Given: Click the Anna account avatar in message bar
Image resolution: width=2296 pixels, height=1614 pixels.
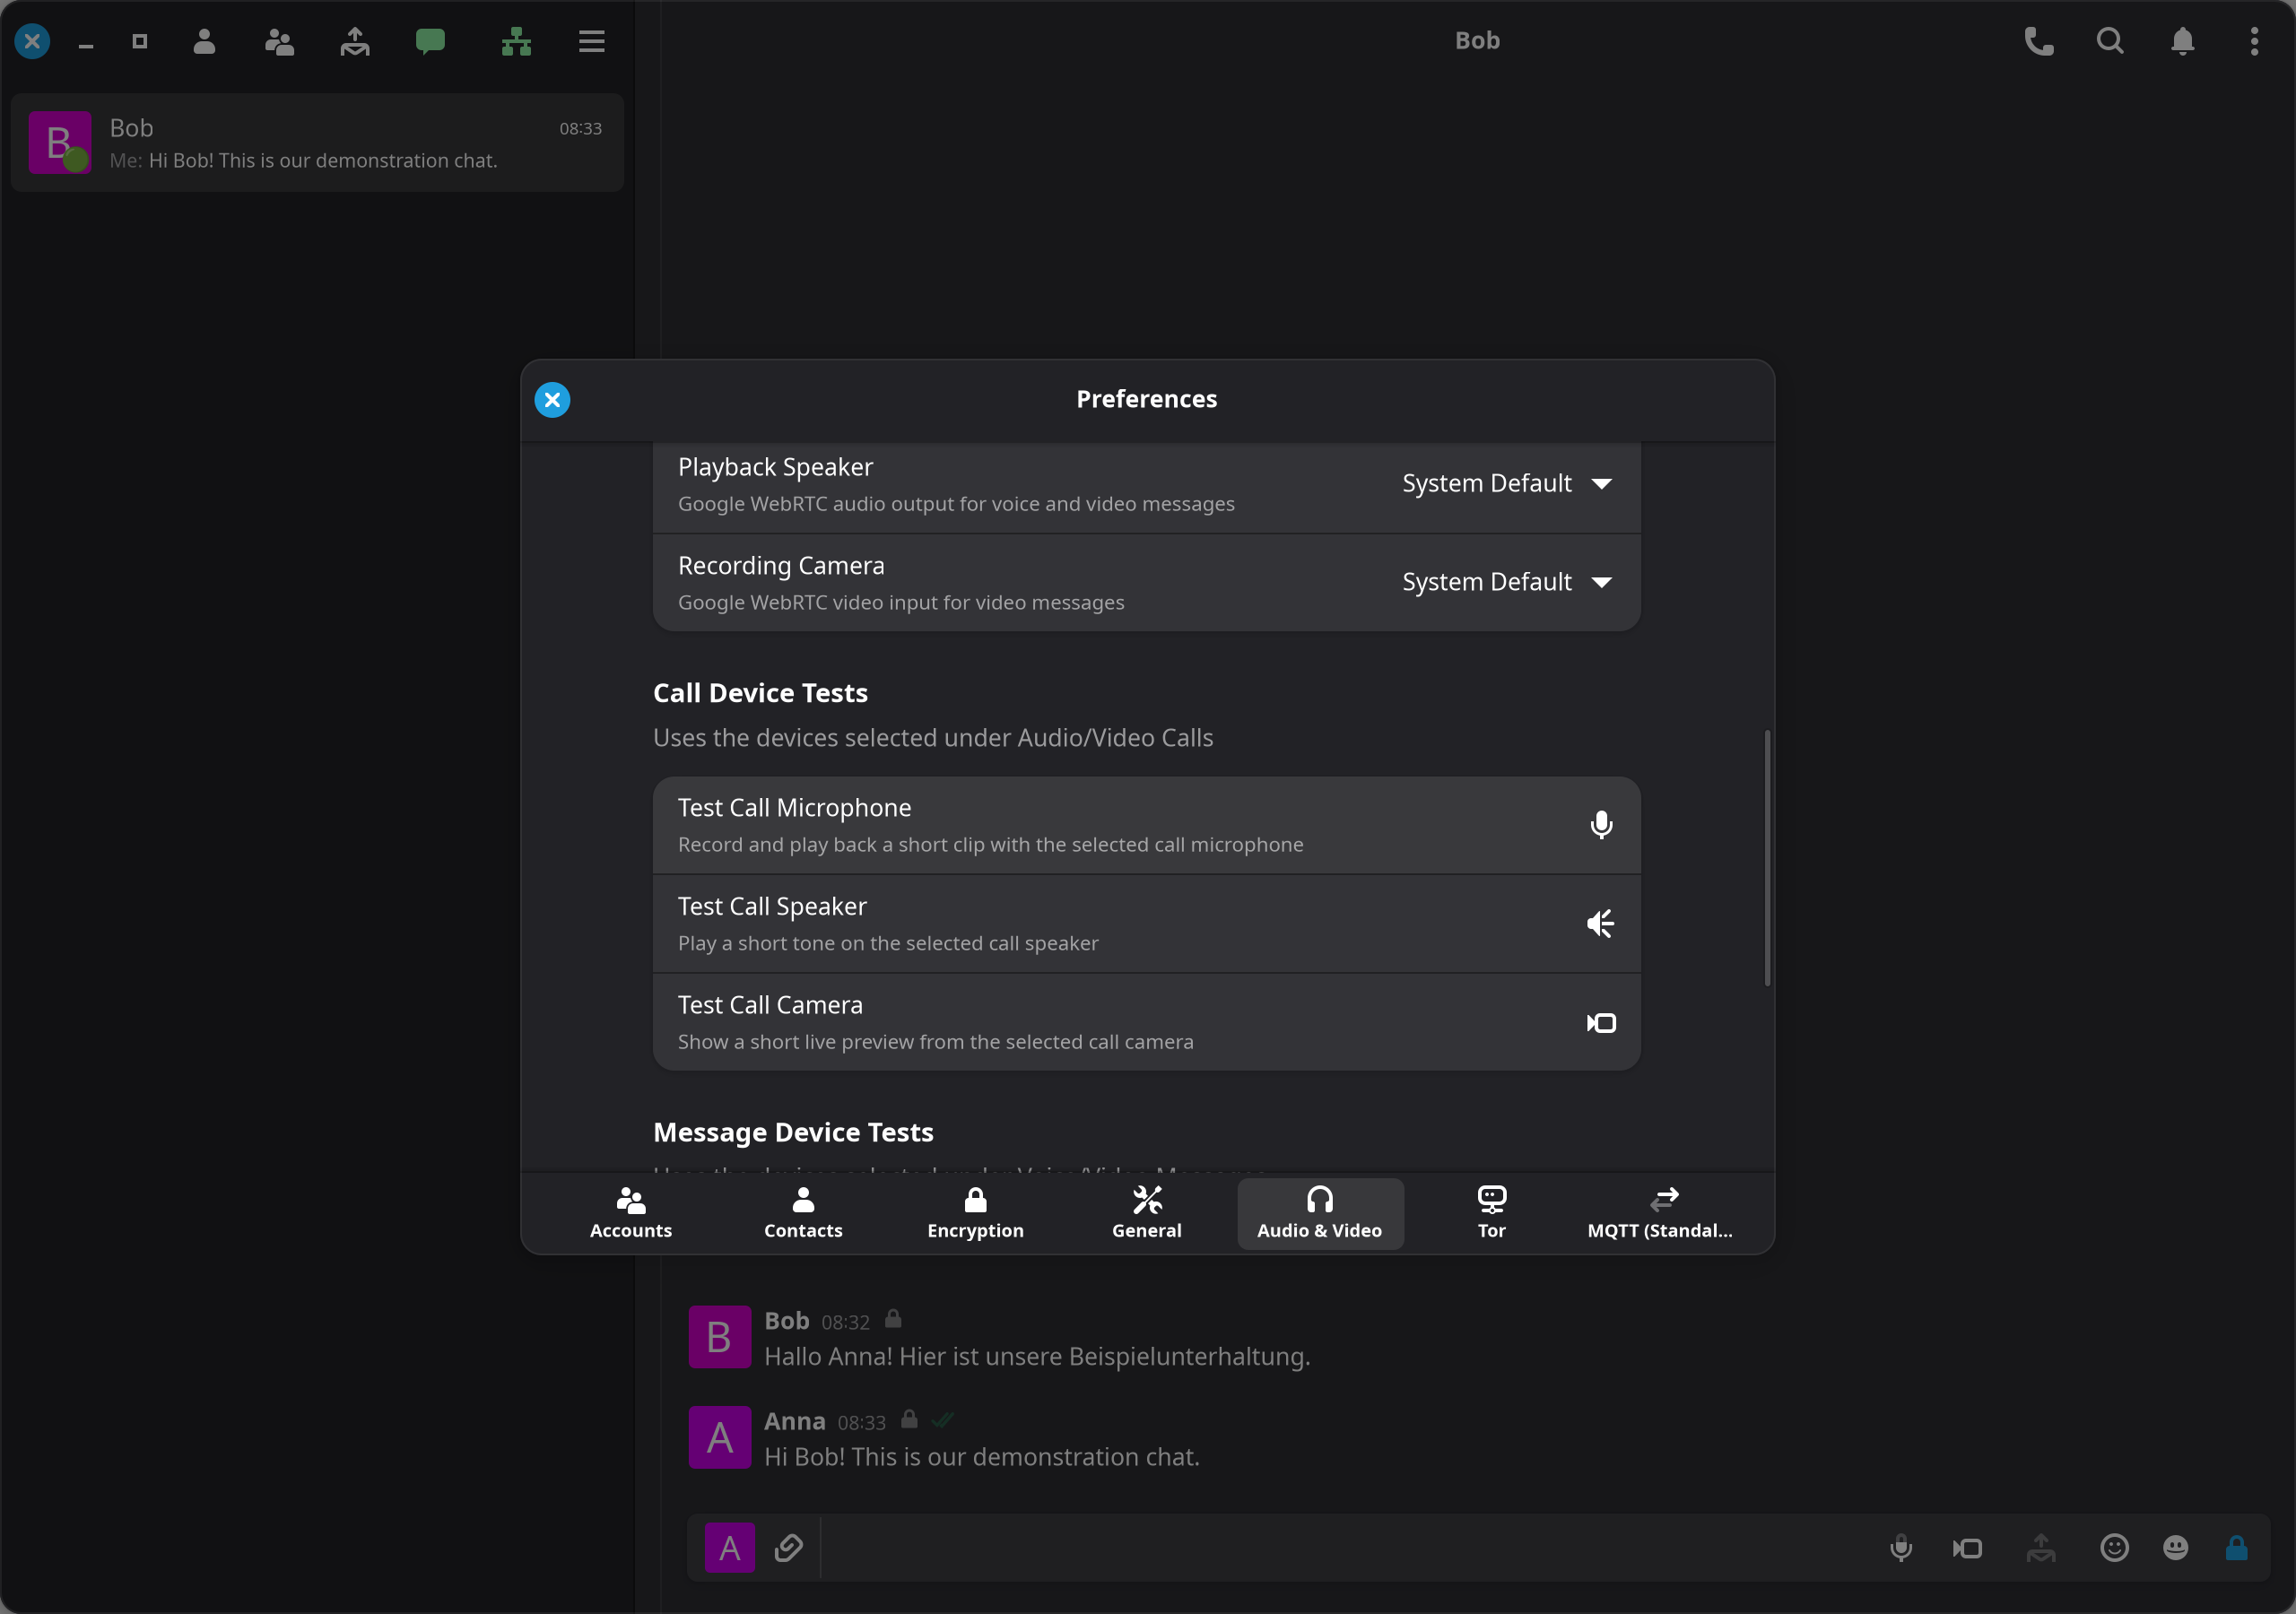Looking at the screenshot, I should click(730, 1548).
